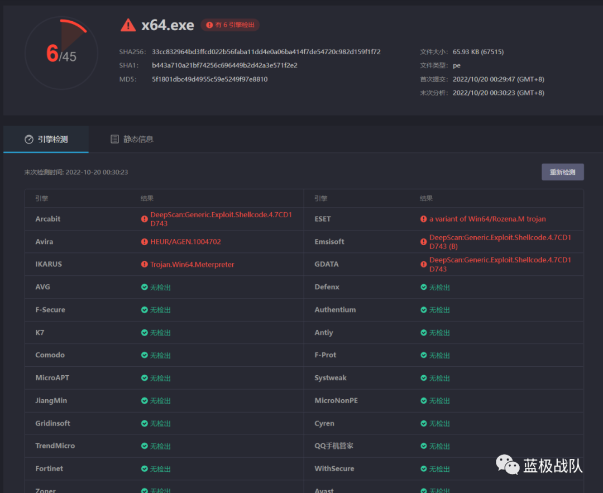Click AVG's green check icon
603x493 pixels.
point(144,287)
